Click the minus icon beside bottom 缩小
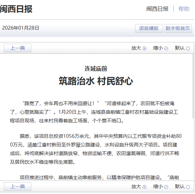The height and width of the screenshot is (194, 195). (166, 187)
